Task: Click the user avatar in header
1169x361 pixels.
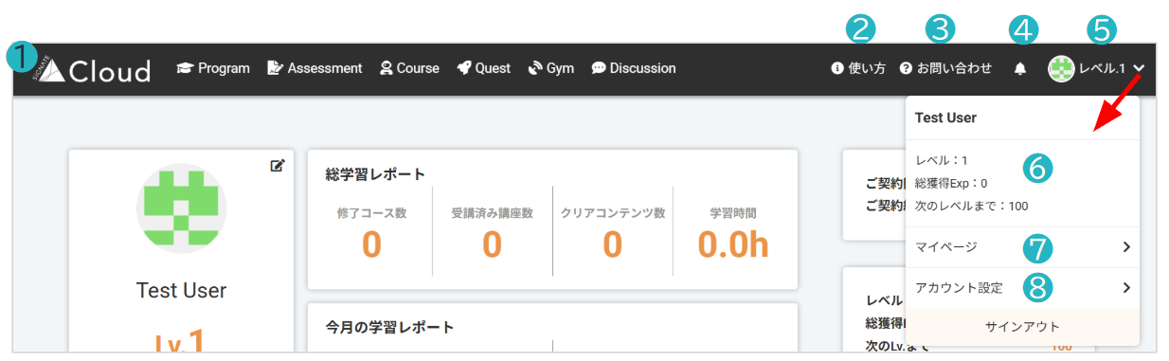Action: coord(1061,68)
